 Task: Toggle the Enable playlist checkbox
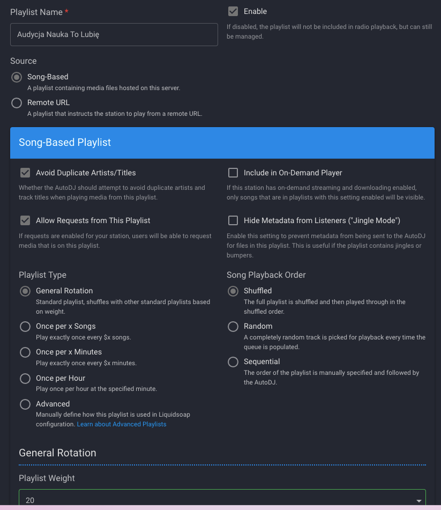(x=233, y=11)
